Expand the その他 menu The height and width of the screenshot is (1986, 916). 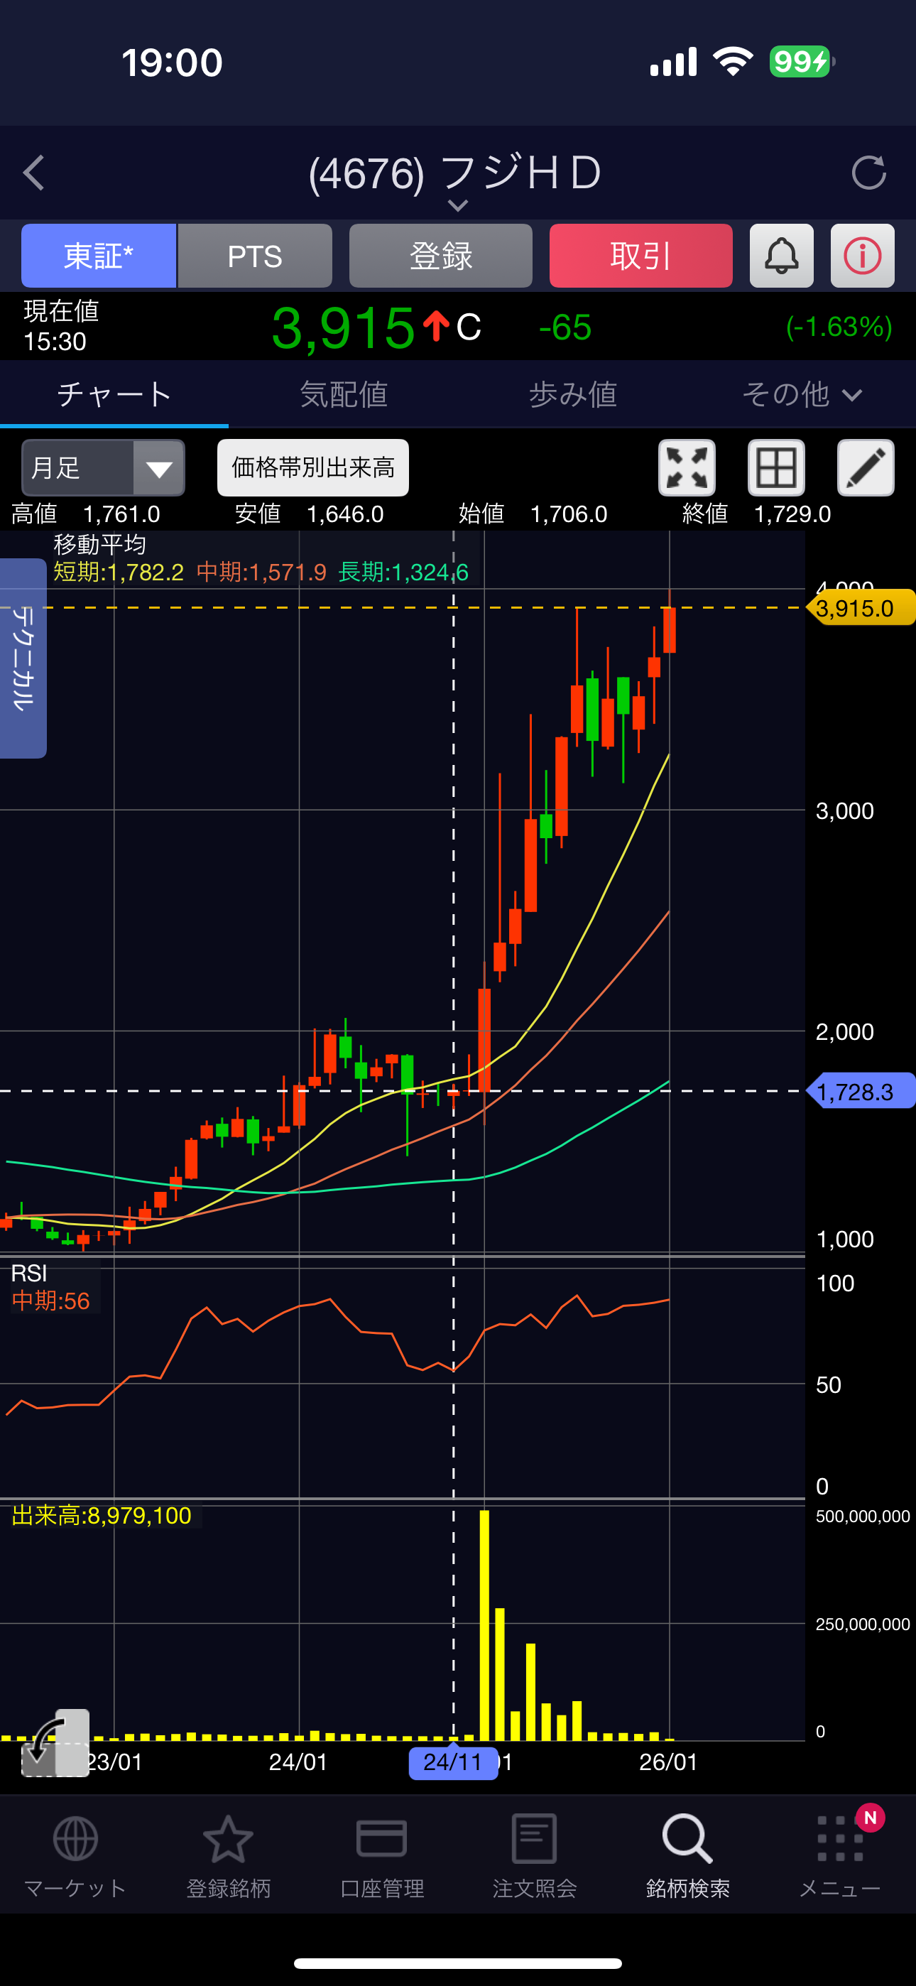pos(801,395)
